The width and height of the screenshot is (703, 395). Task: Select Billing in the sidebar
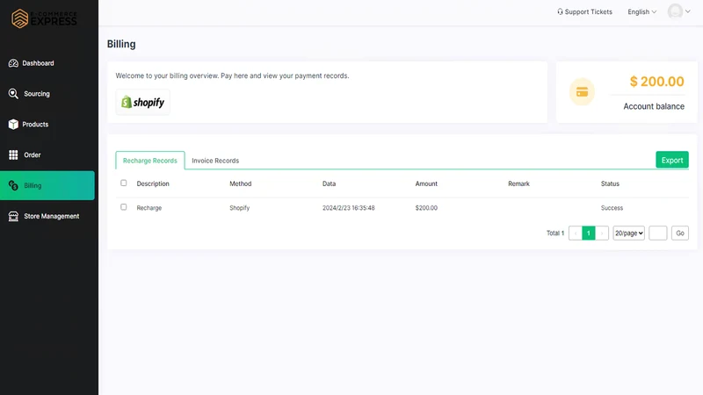click(x=47, y=185)
